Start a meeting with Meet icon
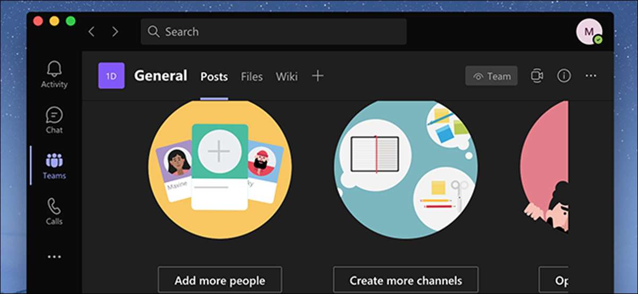Screen dimensions: 638x294 [x=536, y=76]
